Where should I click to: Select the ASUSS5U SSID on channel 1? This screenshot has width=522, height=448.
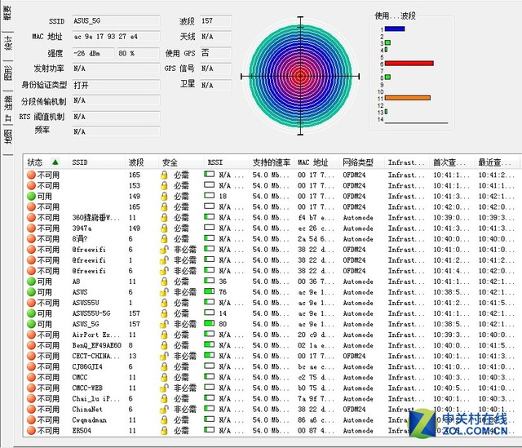(86, 303)
